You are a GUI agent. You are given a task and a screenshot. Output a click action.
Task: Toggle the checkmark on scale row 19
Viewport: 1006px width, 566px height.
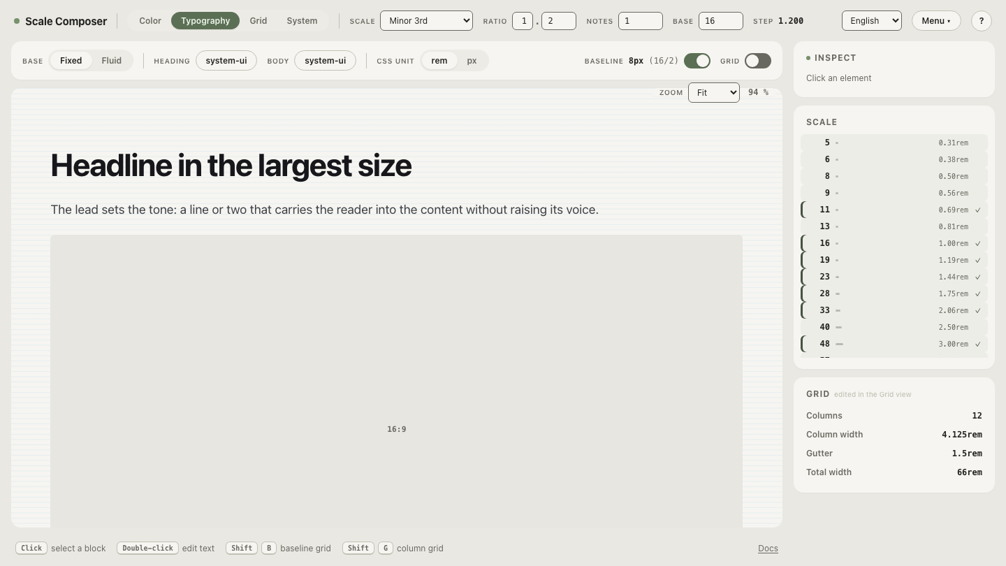tap(978, 260)
